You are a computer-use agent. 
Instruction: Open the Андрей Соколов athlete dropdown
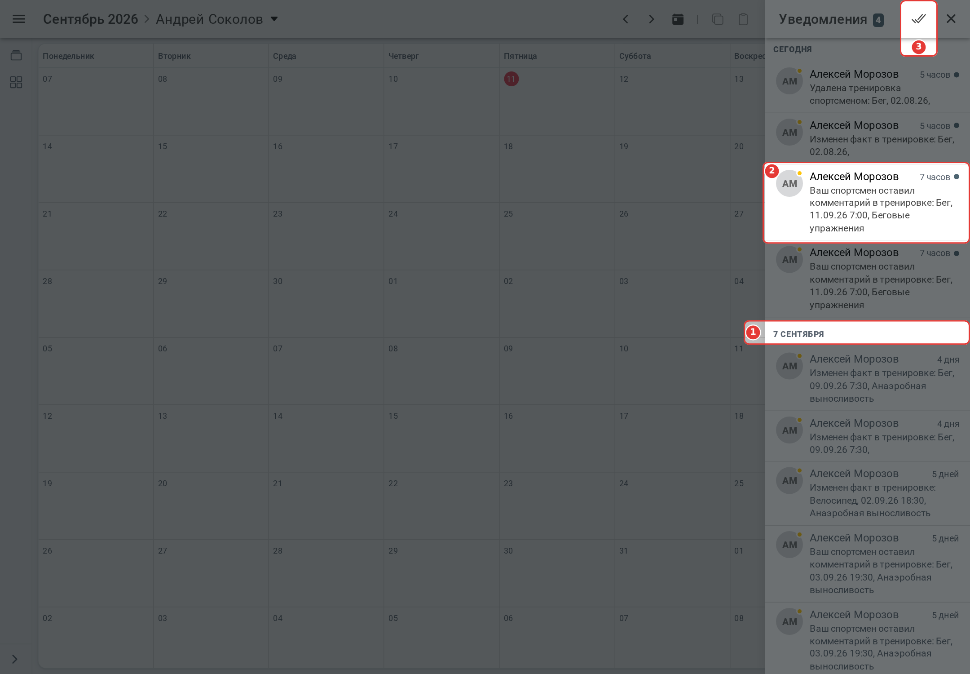(217, 19)
